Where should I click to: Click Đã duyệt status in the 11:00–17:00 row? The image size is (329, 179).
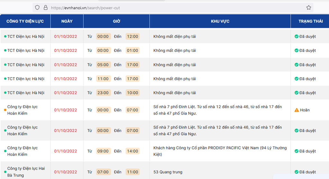click(307, 79)
